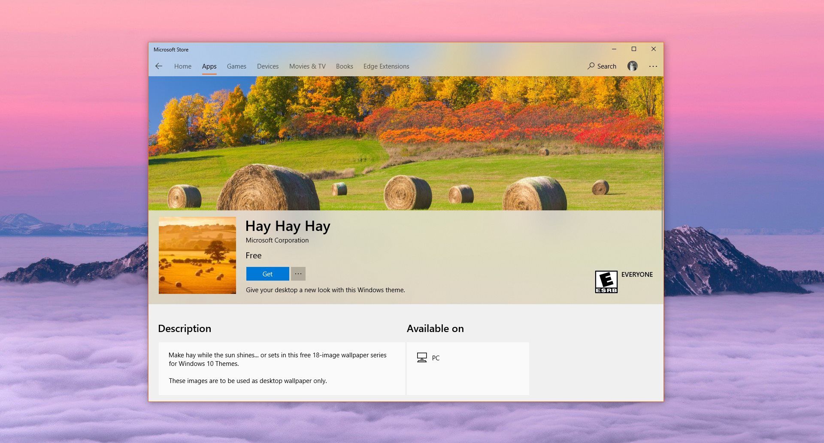Click the Get button to download theme
This screenshot has width=824, height=443.
tap(267, 273)
